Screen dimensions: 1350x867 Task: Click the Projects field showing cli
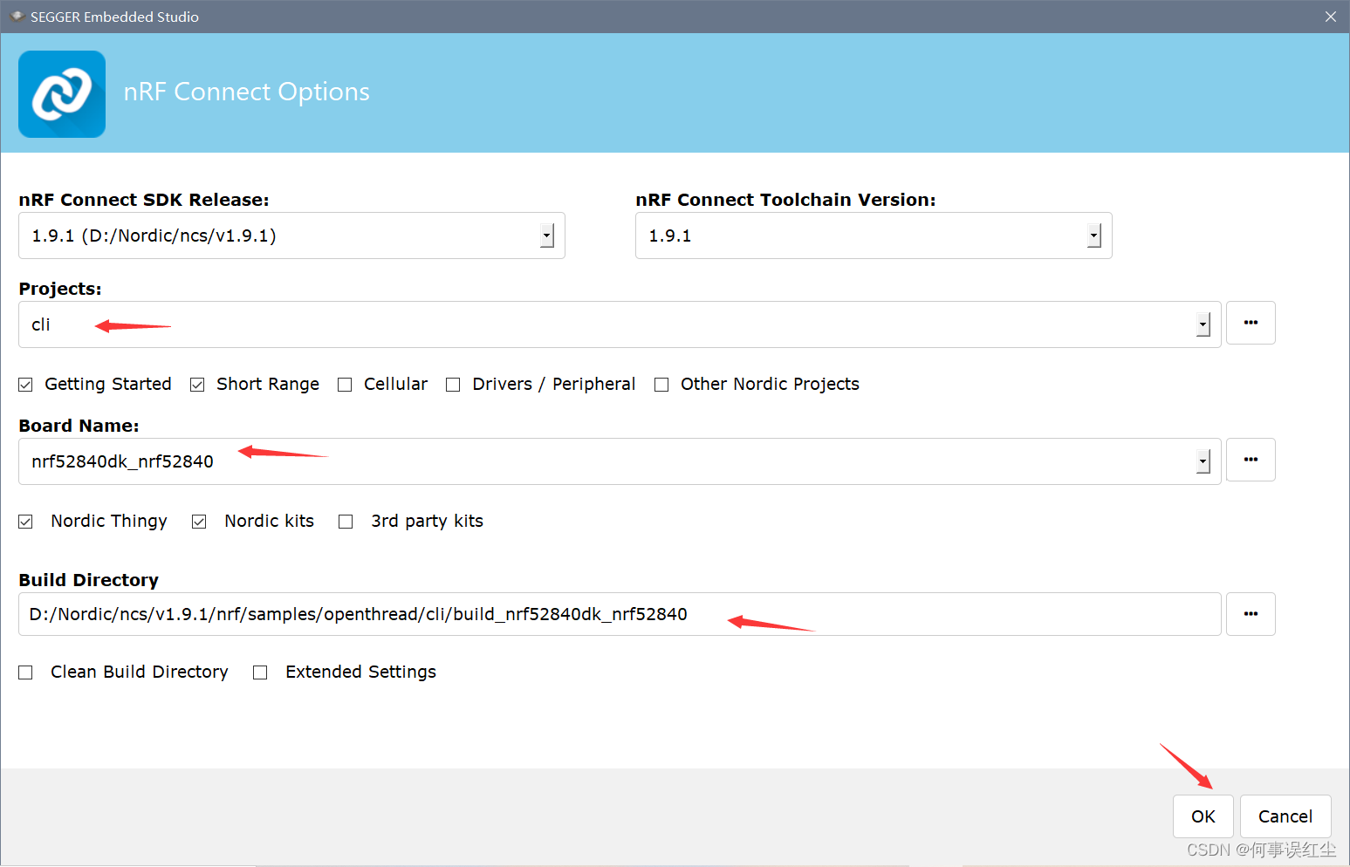click(620, 324)
